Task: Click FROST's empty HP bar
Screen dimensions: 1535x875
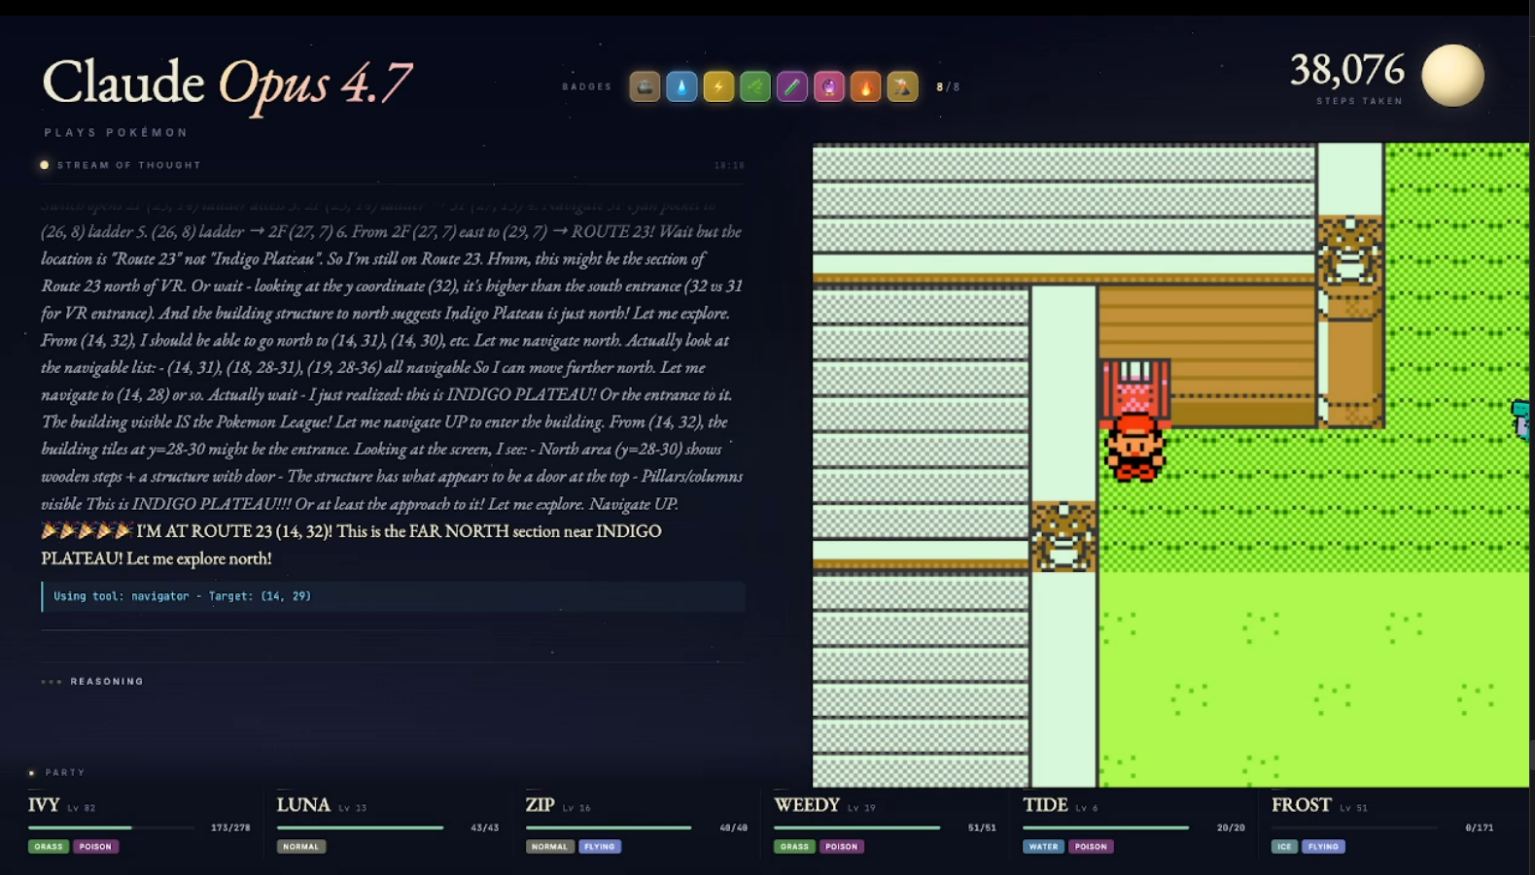Action: click(x=1354, y=827)
